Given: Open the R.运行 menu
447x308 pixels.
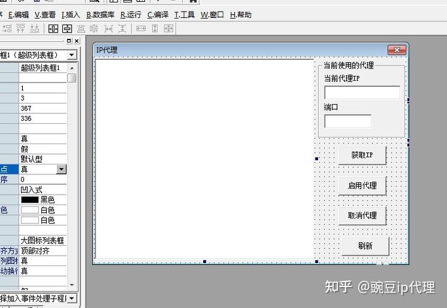Looking at the screenshot, I should (131, 15).
